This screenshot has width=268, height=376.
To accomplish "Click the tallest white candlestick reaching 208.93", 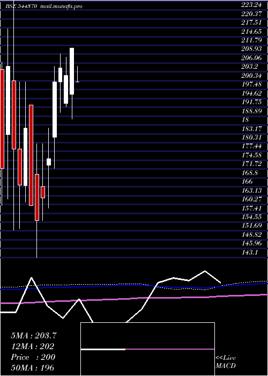I will pyautogui.click(x=72, y=71).
